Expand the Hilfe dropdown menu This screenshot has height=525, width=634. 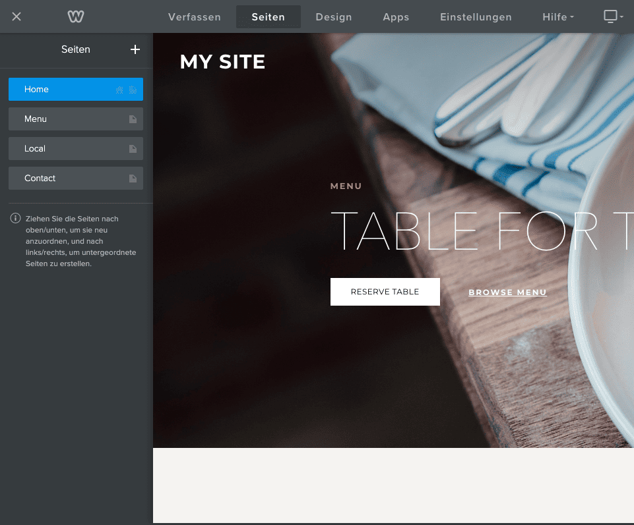(x=558, y=17)
